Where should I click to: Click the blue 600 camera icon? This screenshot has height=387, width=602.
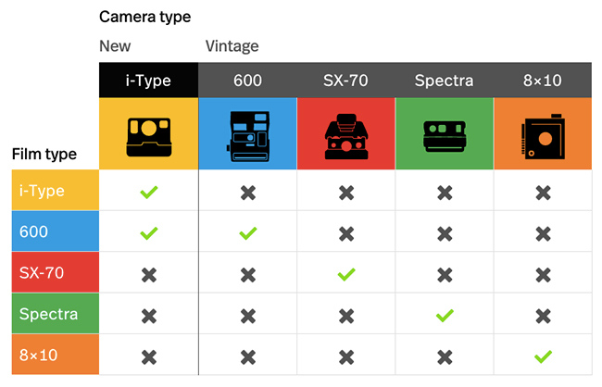pos(247,135)
